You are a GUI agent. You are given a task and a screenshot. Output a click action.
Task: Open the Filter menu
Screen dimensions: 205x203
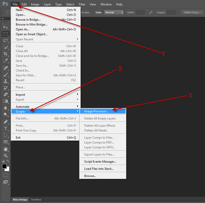coord(82,4)
